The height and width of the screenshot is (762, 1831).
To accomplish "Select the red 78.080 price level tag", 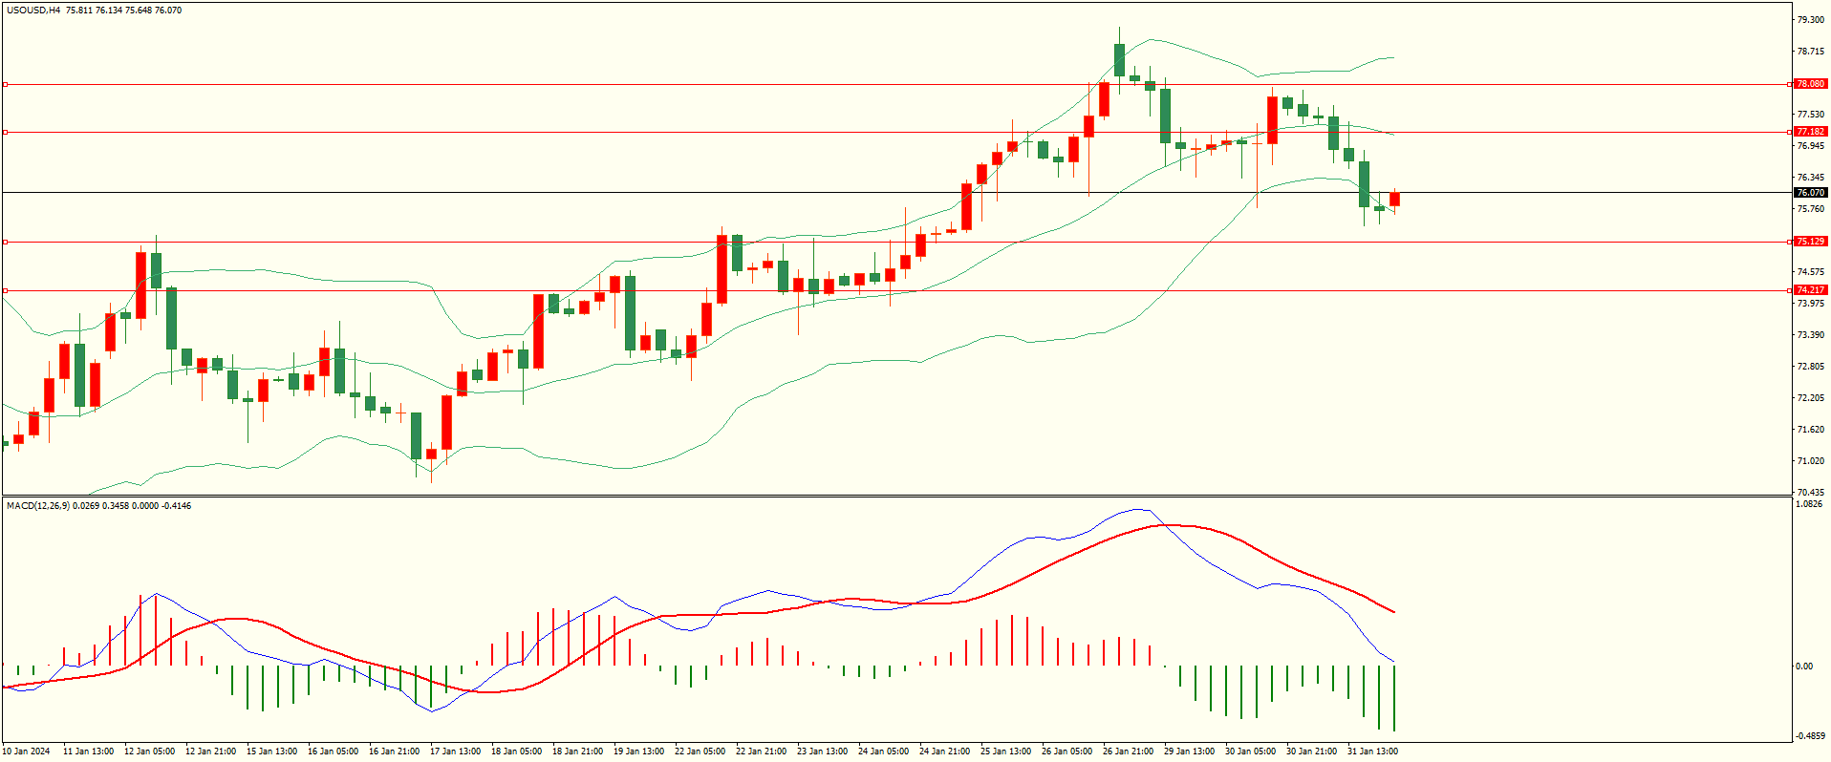I will pos(1810,84).
